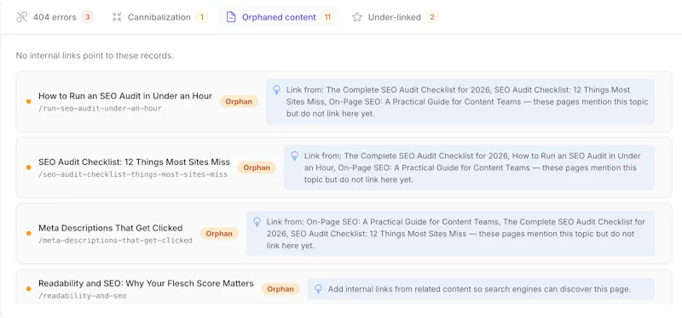Image resolution: width=682 pixels, height=318 pixels.
Task: Open How to Run an SEO Audit in Under an Hour
Action: pos(125,96)
